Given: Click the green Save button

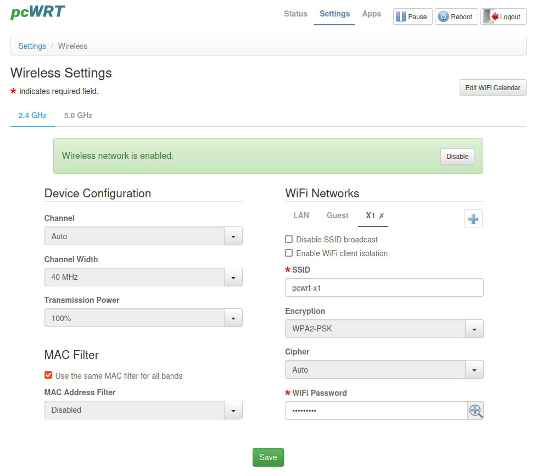Looking at the screenshot, I should coord(268,457).
